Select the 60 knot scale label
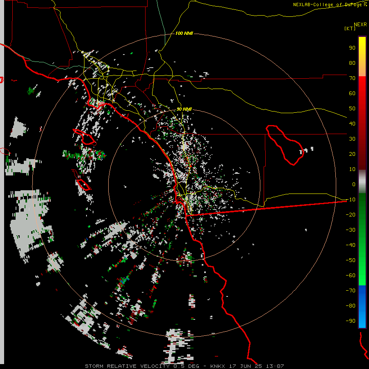 coord(352,93)
